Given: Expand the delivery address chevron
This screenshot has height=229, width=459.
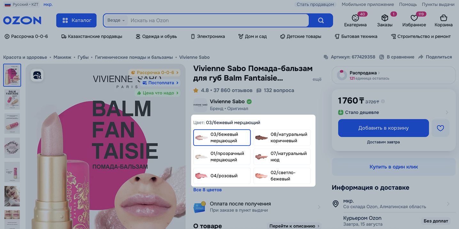Looking at the screenshot, I should (448, 204).
